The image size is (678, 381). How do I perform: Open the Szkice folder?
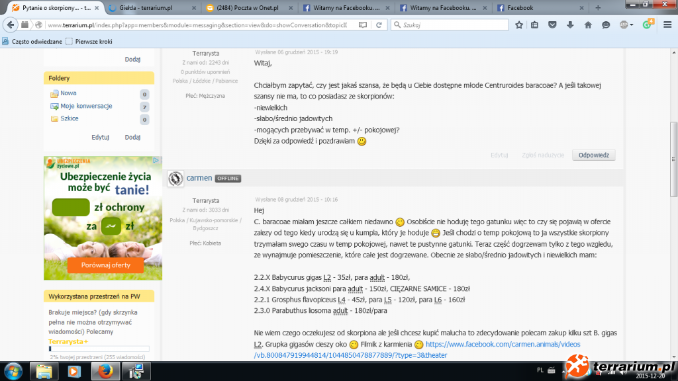69,118
